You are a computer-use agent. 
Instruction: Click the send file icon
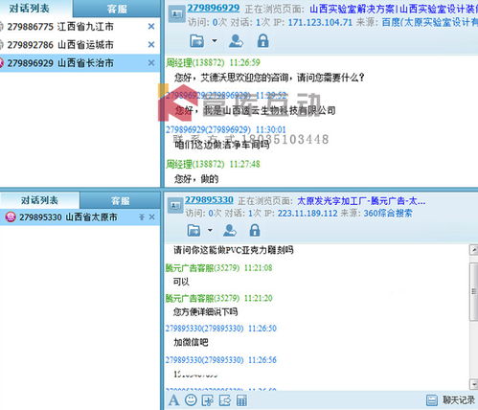click(x=225, y=400)
